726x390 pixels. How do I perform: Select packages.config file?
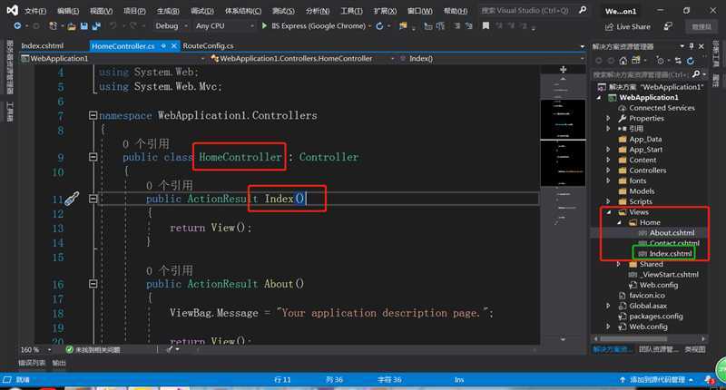pos(655,317)
